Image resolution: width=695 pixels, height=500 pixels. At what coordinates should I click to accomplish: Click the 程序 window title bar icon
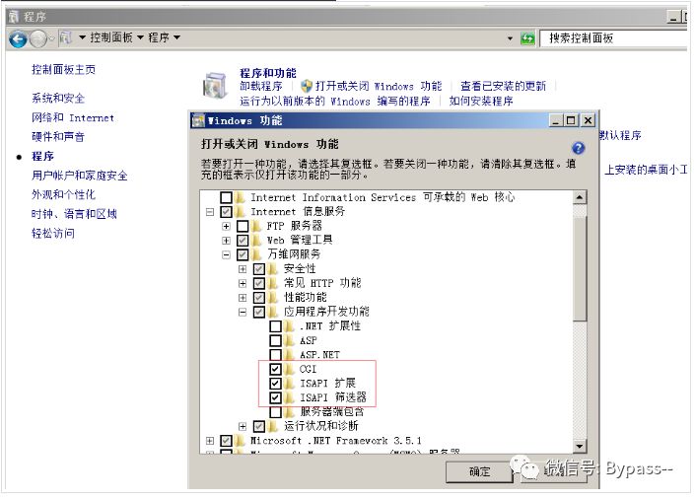[x=14, y=17]
